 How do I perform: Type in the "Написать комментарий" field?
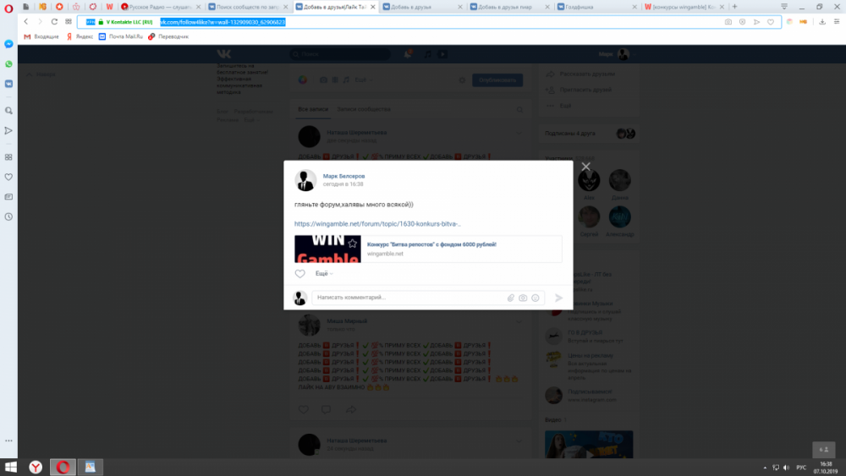click(x=406, y=298)
